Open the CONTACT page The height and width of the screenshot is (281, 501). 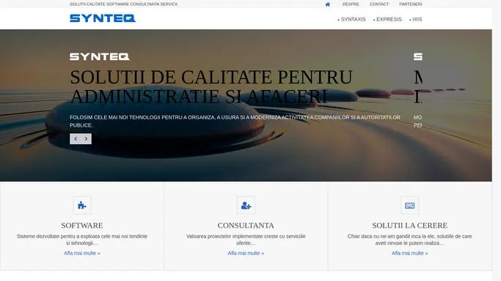coord(379,4)
